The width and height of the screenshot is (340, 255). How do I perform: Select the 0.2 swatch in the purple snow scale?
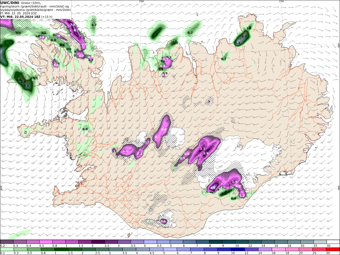(7, 242)
